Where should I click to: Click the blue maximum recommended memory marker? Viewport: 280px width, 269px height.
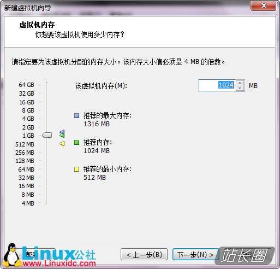coord(62,132)
